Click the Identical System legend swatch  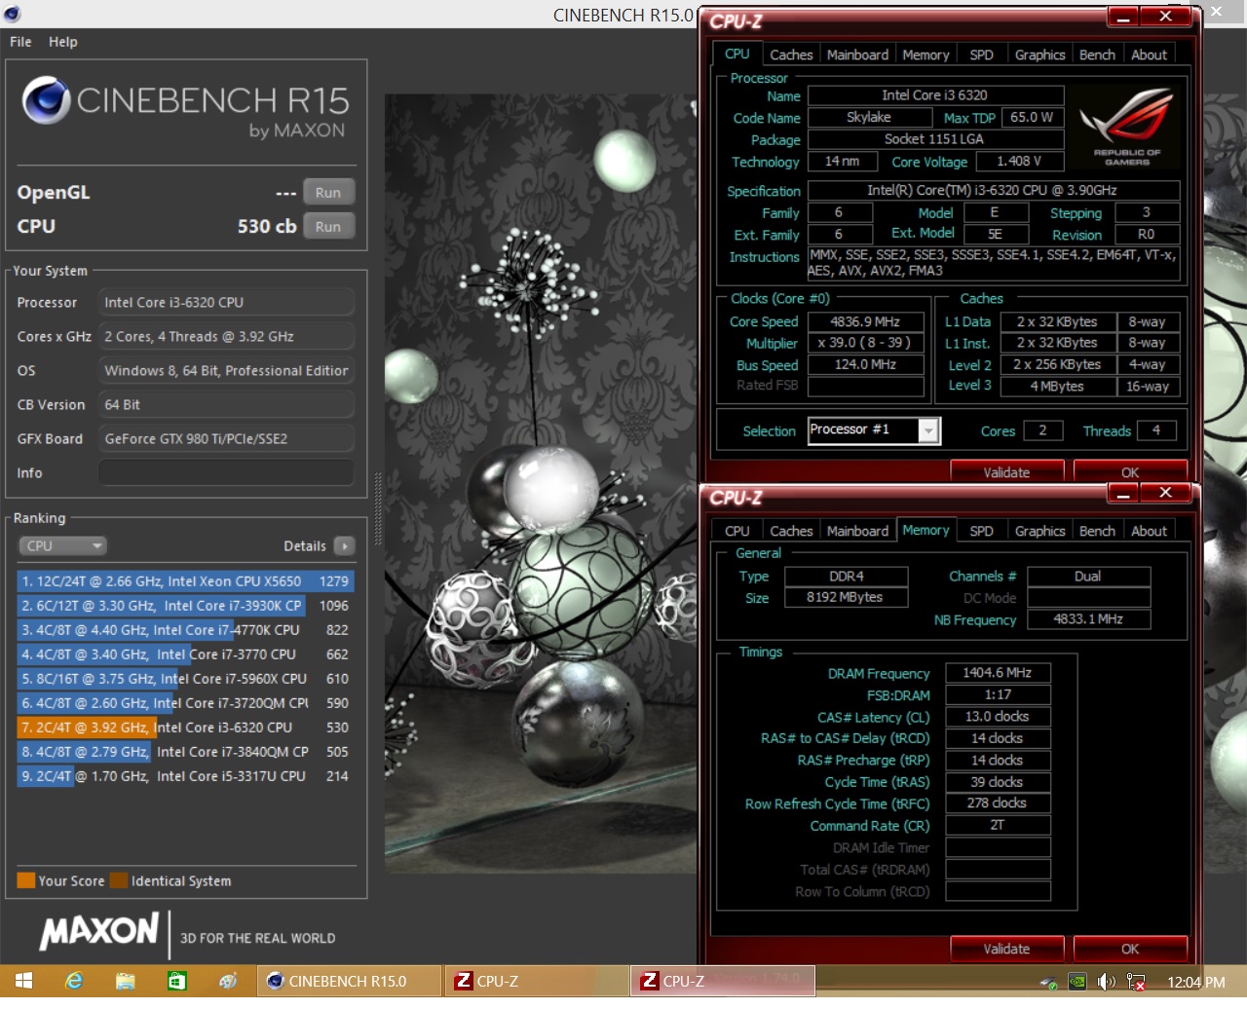[x=119, y=881]
